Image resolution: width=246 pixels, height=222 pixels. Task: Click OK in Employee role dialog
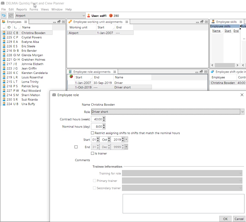point(225,219)
